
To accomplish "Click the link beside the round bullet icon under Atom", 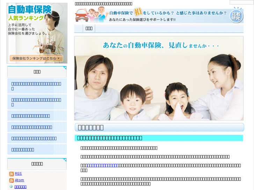I will click(20, 187).
